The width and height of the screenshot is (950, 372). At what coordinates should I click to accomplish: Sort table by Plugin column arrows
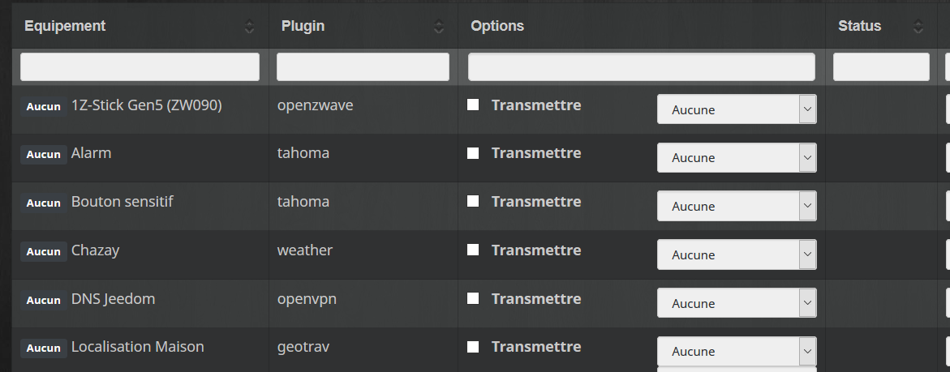439,27
